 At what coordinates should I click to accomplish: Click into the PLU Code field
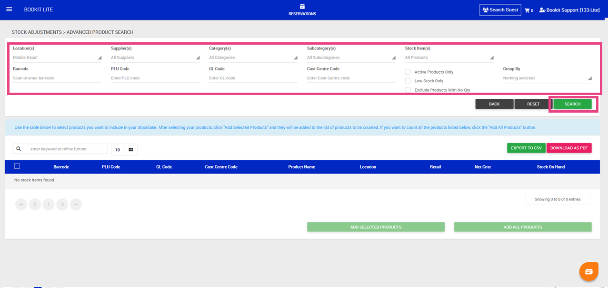pos(155,78)
